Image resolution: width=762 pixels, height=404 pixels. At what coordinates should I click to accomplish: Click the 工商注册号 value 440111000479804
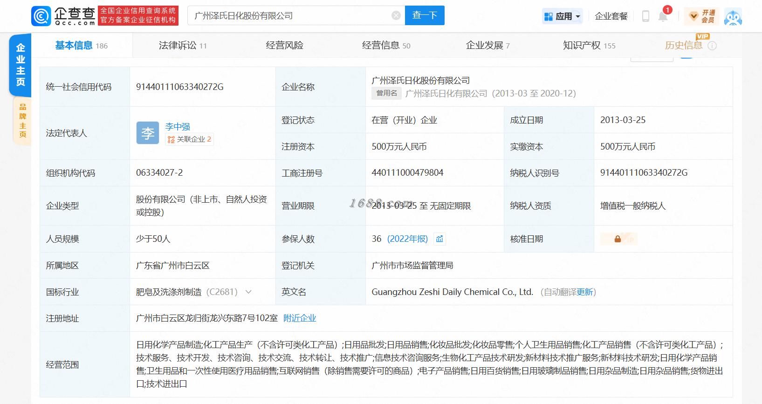407,173
